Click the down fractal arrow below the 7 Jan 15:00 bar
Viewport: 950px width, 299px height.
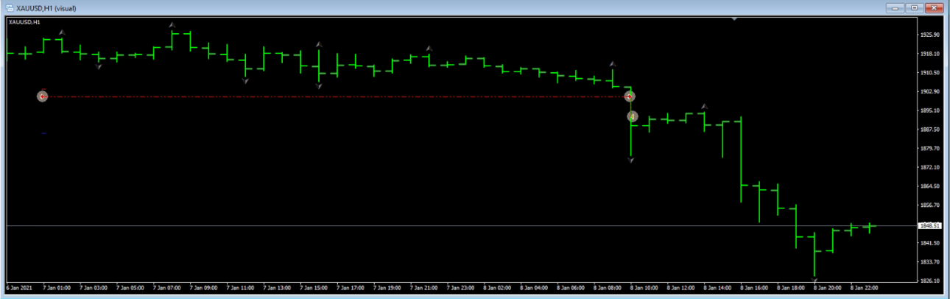click(319, 86)
